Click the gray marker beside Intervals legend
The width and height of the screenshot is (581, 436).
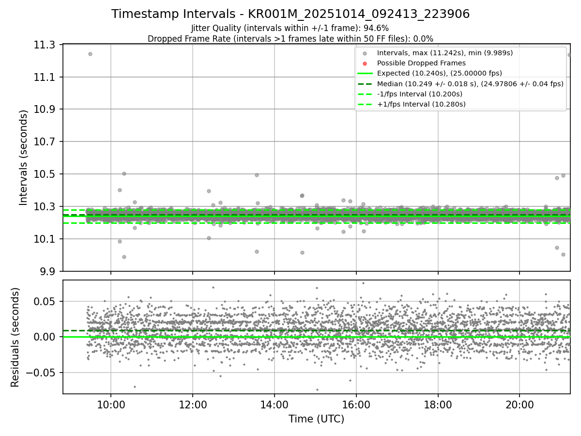click(x=365, y=53)
